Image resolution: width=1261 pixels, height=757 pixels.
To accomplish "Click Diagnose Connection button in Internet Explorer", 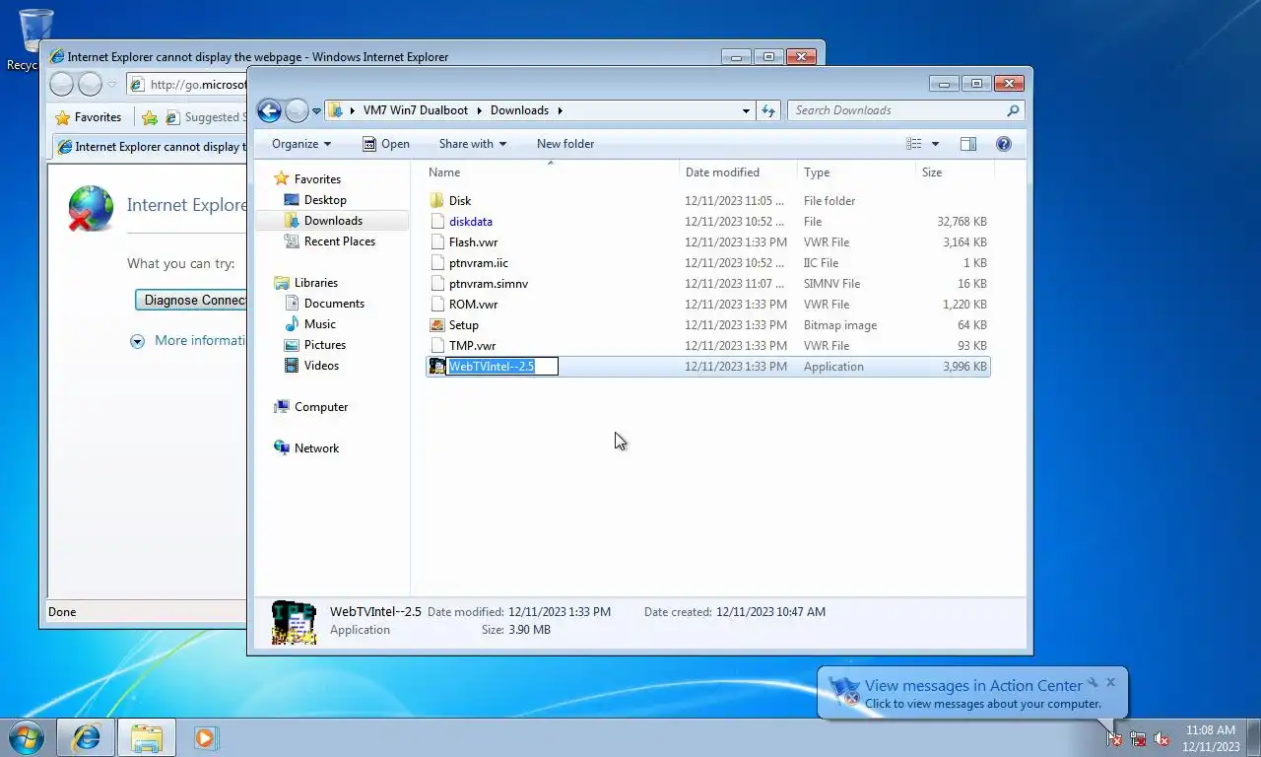I will click(x=191, y=300).
